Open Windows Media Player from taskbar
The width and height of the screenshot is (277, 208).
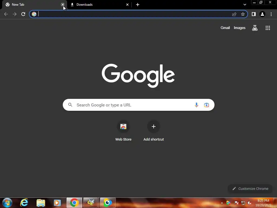pyautogui.click(x=57, y=203)
